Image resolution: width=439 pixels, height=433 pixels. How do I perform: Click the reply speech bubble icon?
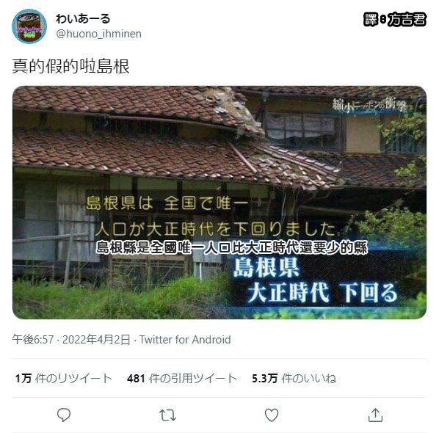pos(64,415)
